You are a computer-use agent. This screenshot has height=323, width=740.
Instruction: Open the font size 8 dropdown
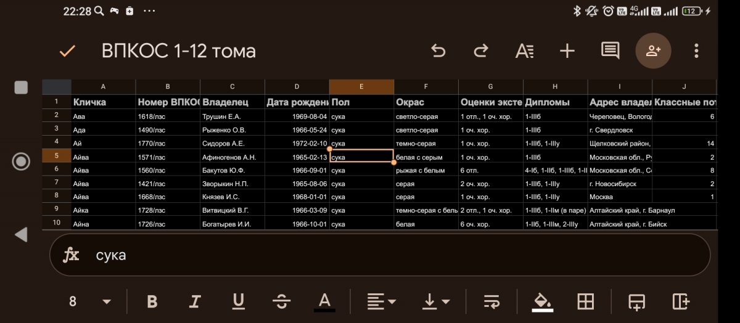(89, 301)
